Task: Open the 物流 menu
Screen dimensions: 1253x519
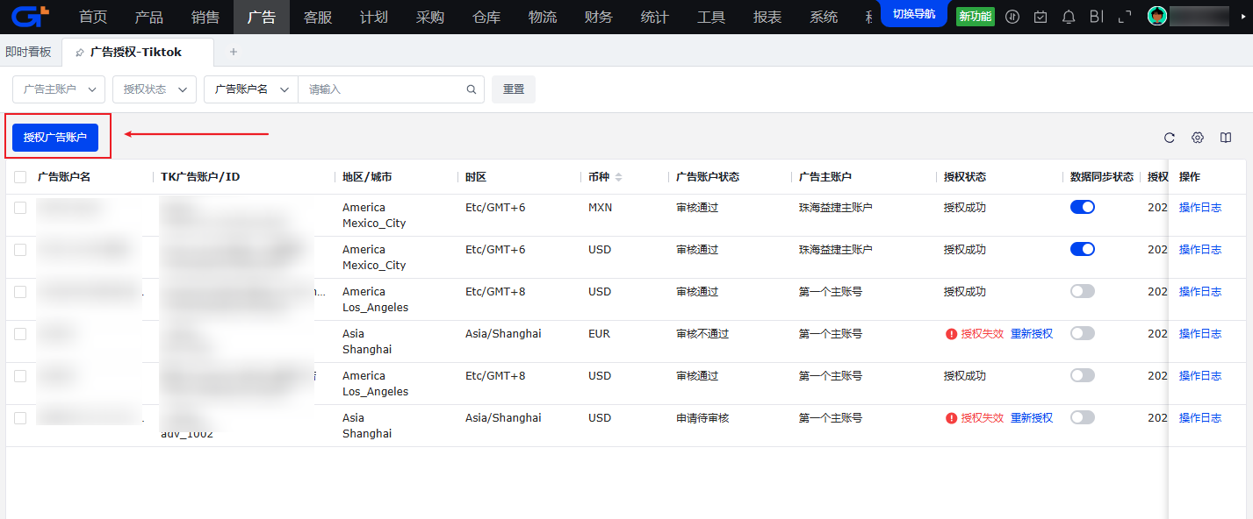Action: pyautogui.click(x=543, y=17)
